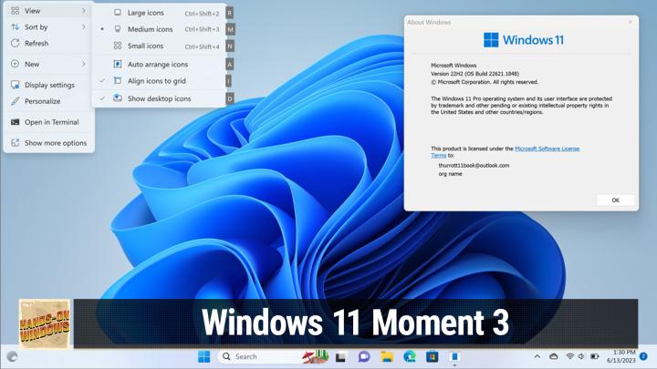The height and width of the screenshot is (369, 657).
Task: Expand the Sort by submenu arrow
Action: (83, 27)
